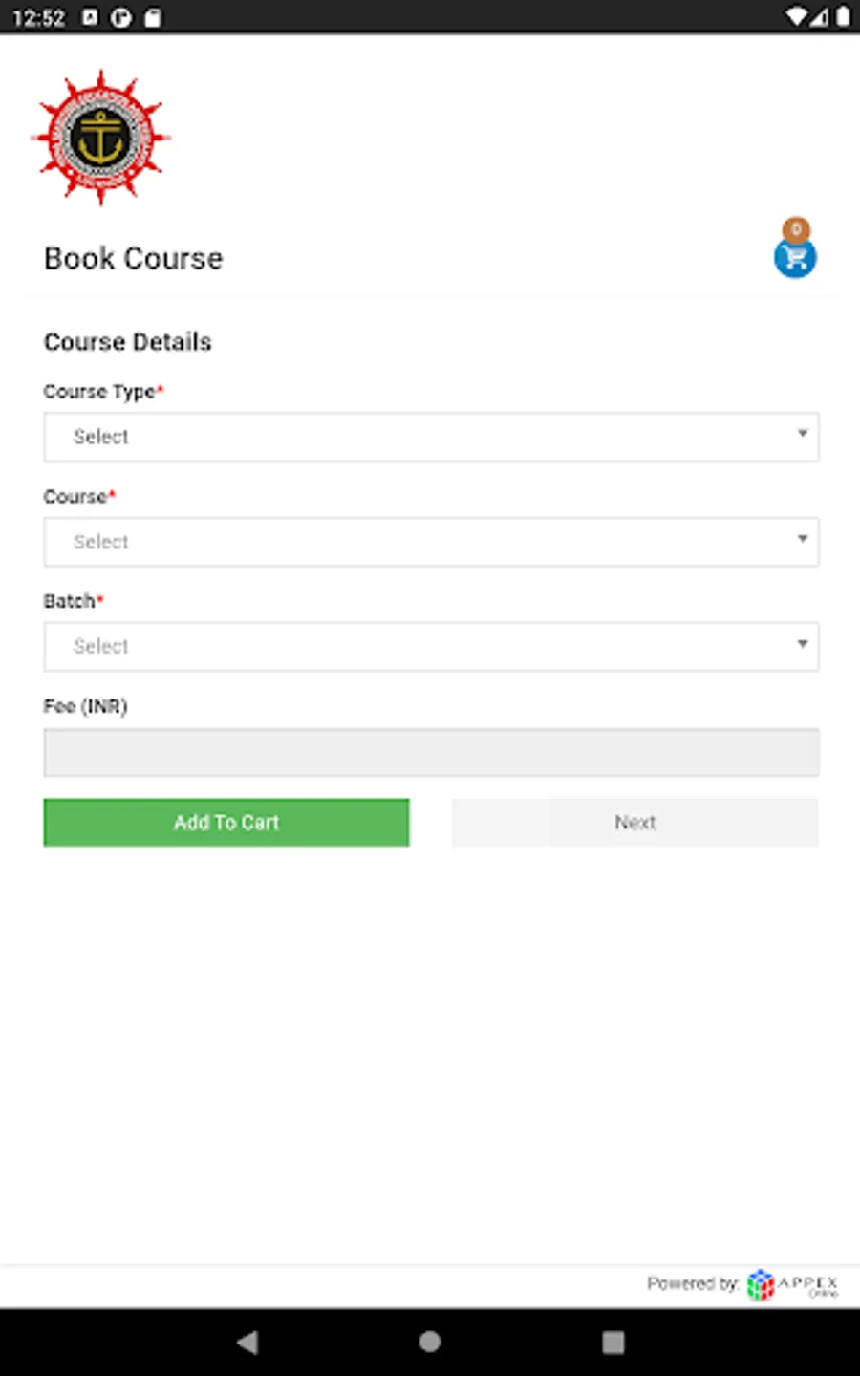The height and width of the screenshot is (1376, 860).
Task: Open recent apps with square button
Action: [x=613, y=1342]
